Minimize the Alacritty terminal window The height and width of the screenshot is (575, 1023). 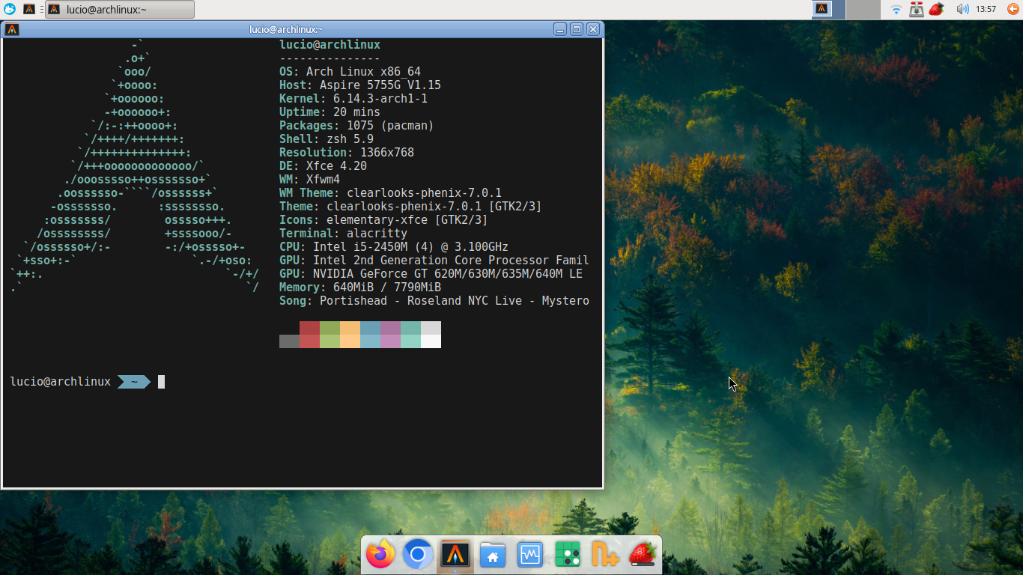click(560, 29)
